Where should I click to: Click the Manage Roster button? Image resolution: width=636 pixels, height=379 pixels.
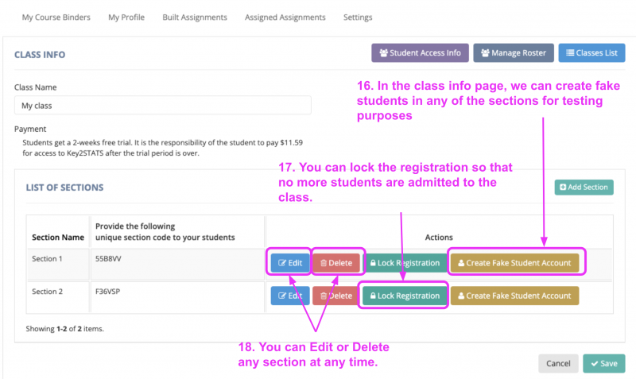514,53
